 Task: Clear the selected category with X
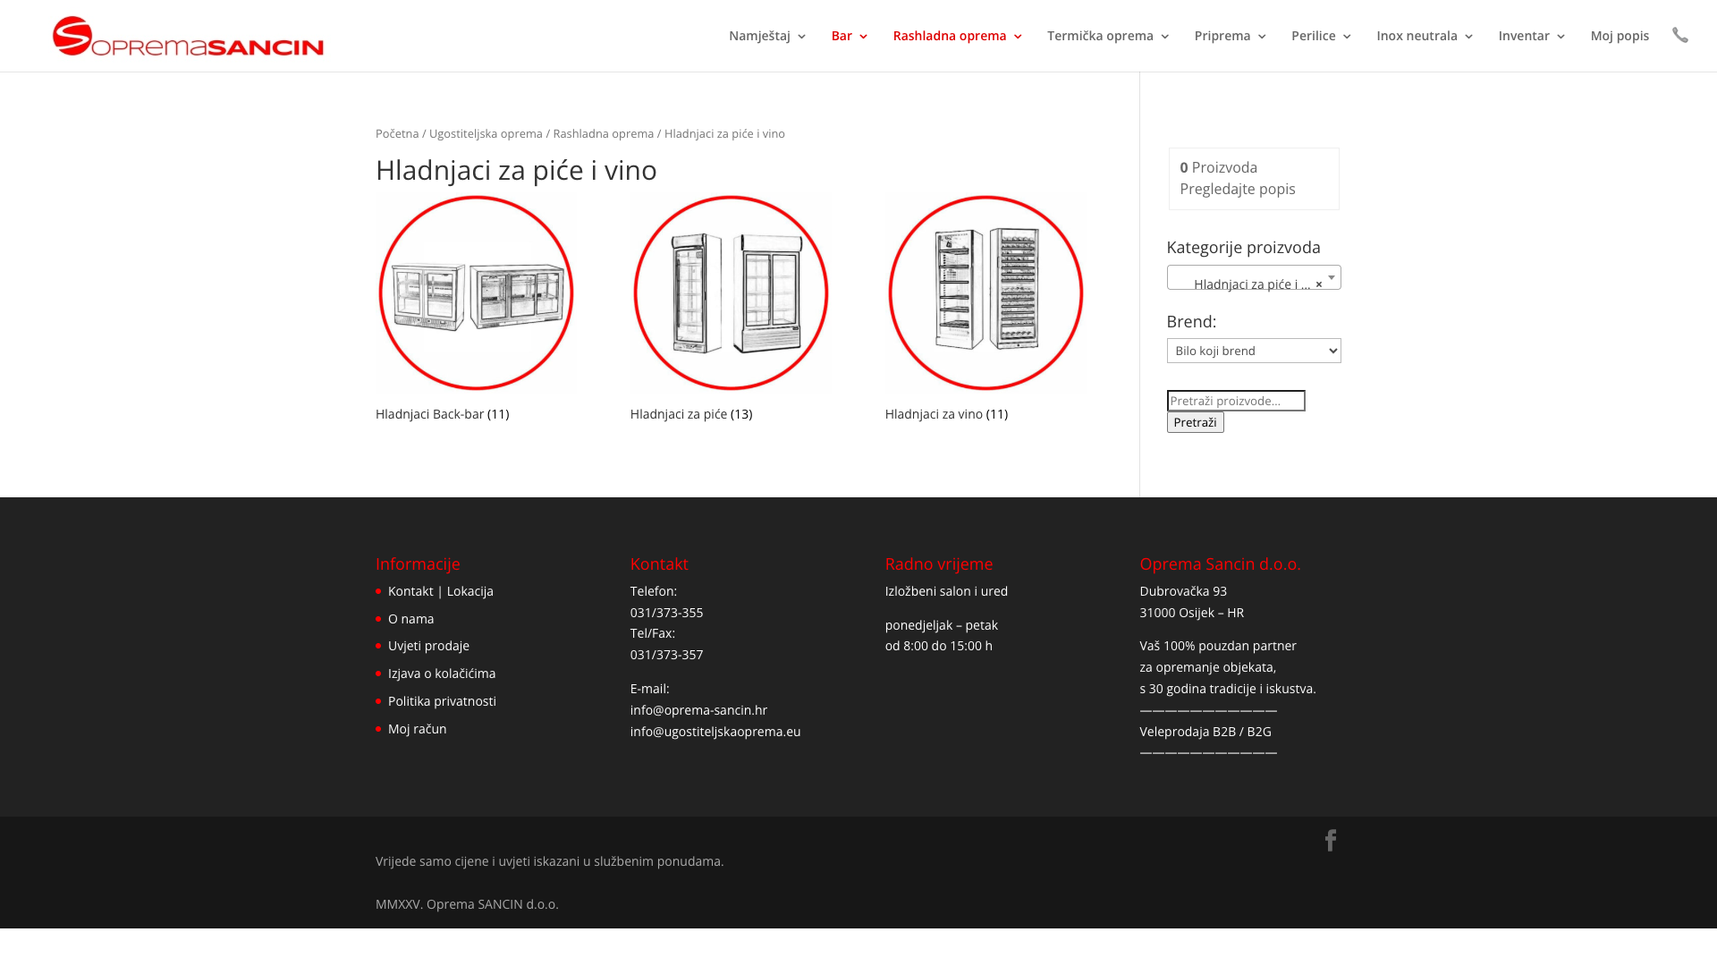pos(1318,284)
